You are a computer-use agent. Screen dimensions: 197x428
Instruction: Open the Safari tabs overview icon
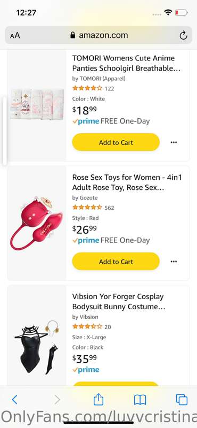point(182,400)
